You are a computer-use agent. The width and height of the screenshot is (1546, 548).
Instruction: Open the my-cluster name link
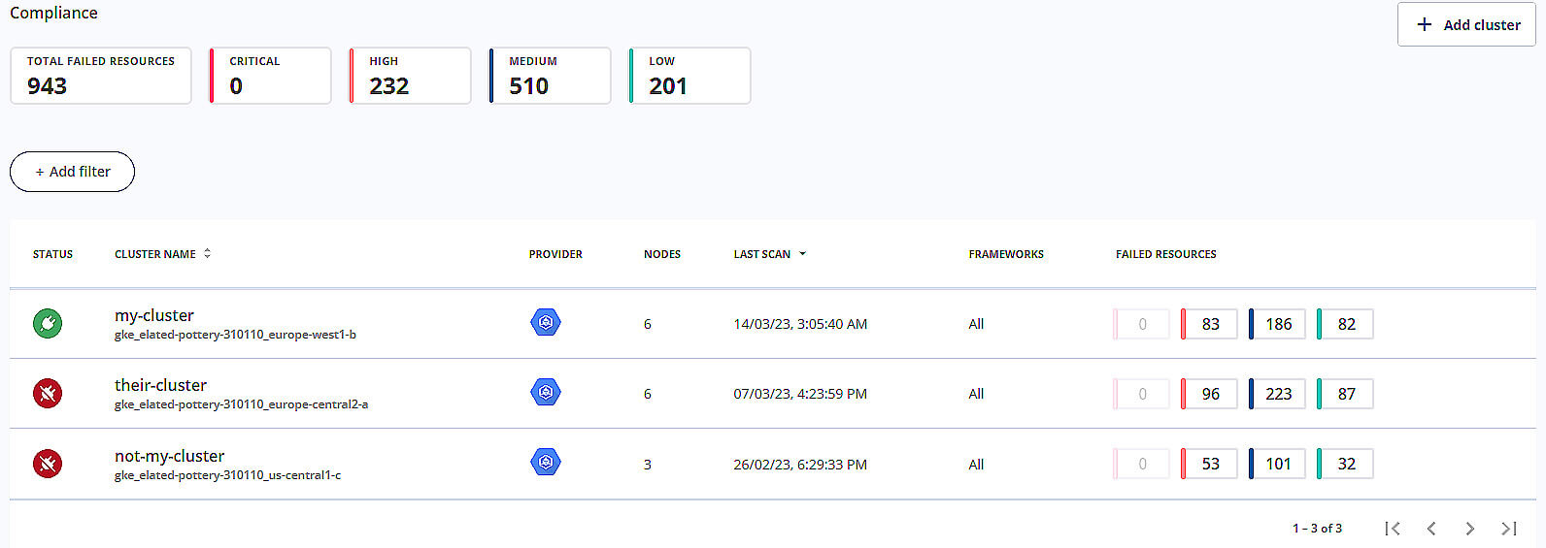pos(154,315)
